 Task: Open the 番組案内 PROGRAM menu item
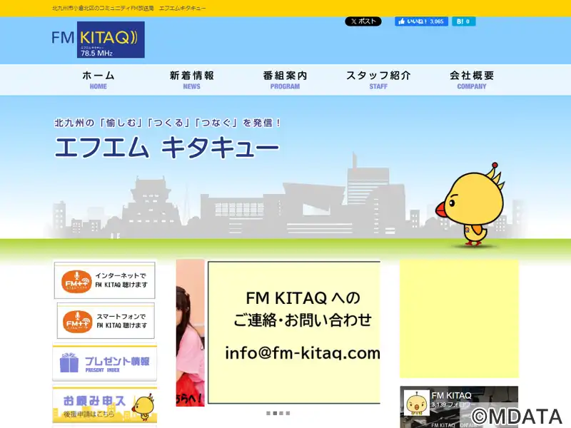tap(285, 80)
